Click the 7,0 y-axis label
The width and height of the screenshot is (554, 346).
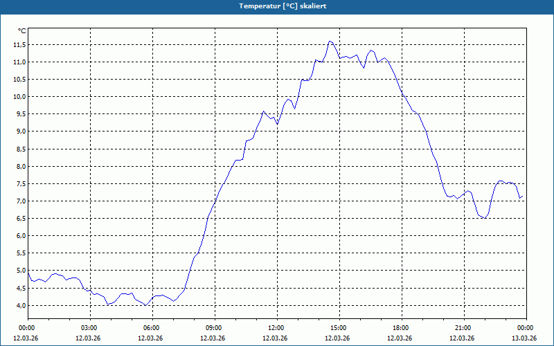(x=21, y=201)
